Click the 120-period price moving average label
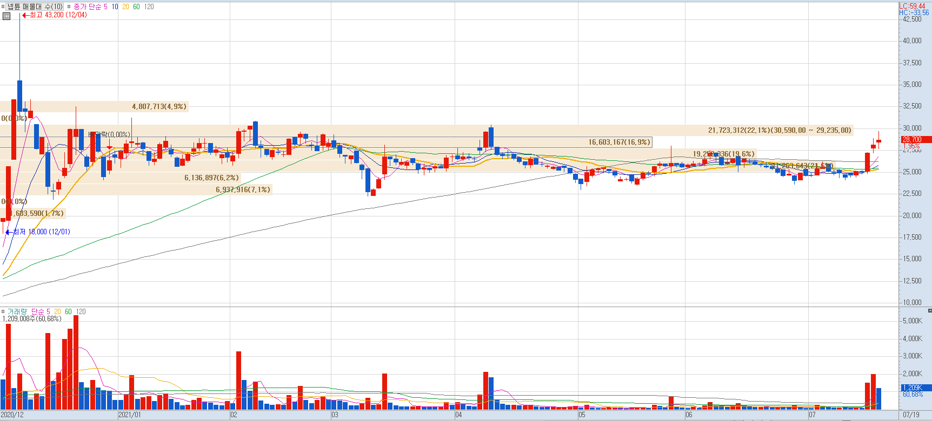Screen dimensions: 932x421 tap(149, 6)
